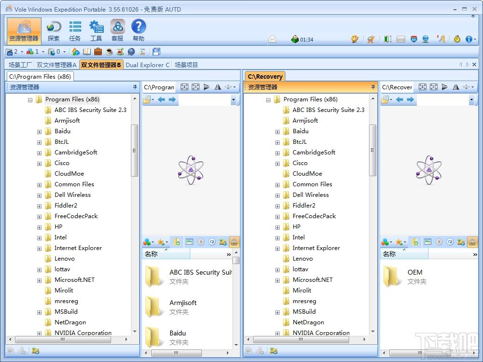Click the yellow stopwatch icon
Viewport: 483px width, 362px height.
pos(457,39)
